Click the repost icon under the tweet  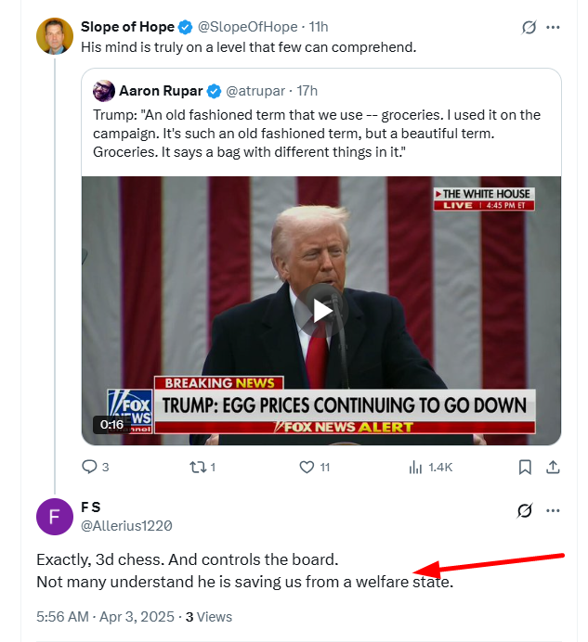(x=196, y=467)
